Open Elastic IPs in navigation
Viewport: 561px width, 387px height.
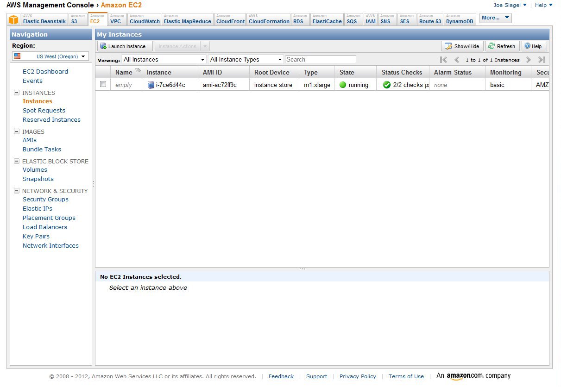click(x=38, y=208)
